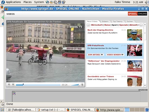Switch to the setup.txt editor taskbar item
The image size is (149, 112).
point(50,110)
